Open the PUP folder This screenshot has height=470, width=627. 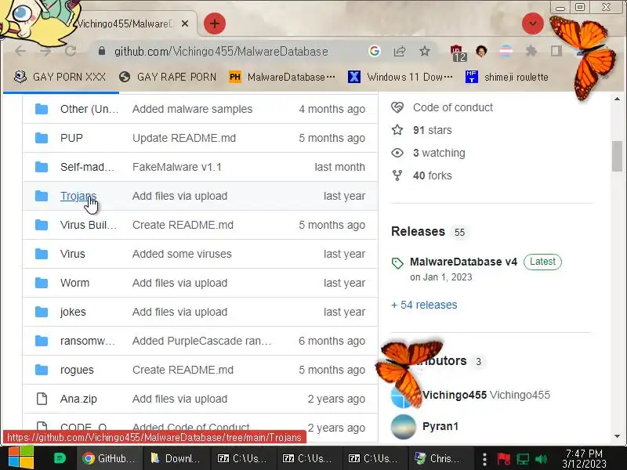point(71,138)
